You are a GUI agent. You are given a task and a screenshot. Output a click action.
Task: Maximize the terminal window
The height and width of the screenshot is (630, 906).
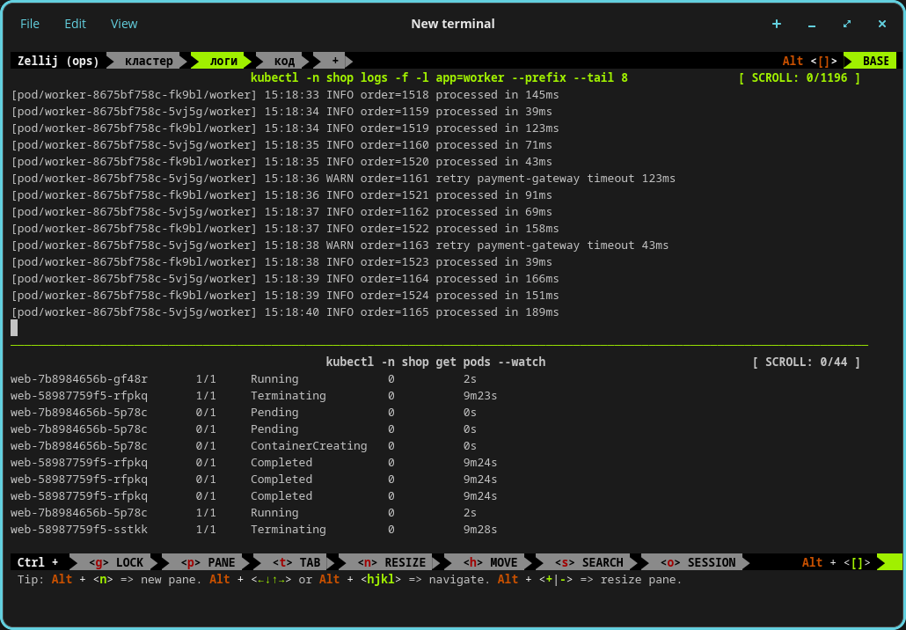coord(847,24)
